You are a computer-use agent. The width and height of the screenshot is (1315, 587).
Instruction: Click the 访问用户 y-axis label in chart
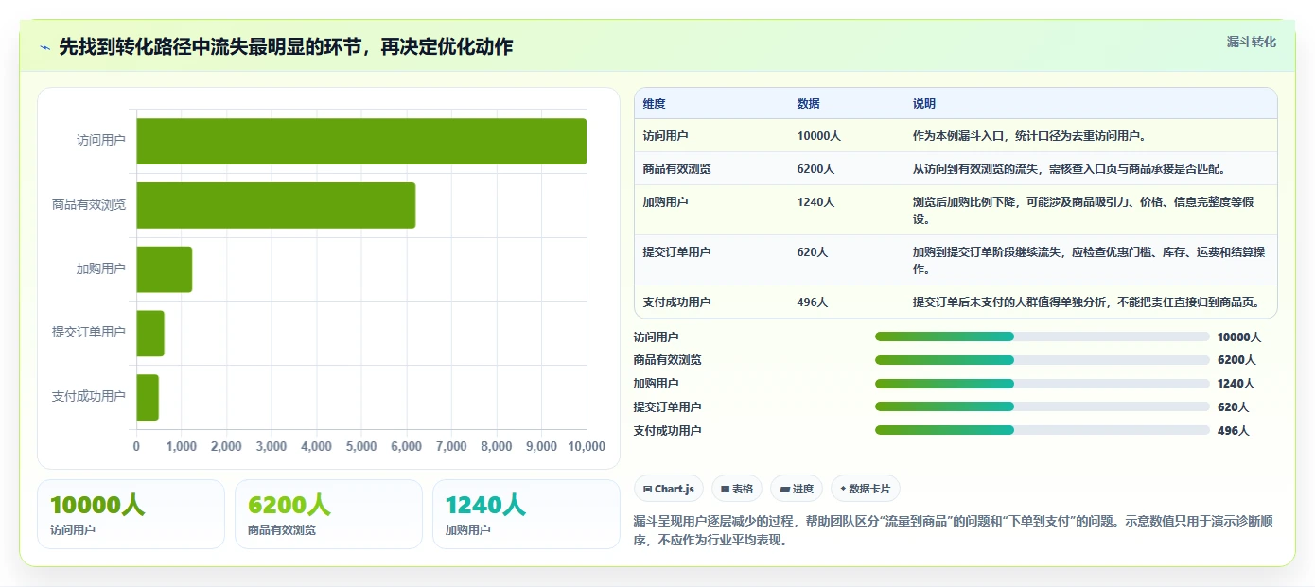click(x=101, y=141)
